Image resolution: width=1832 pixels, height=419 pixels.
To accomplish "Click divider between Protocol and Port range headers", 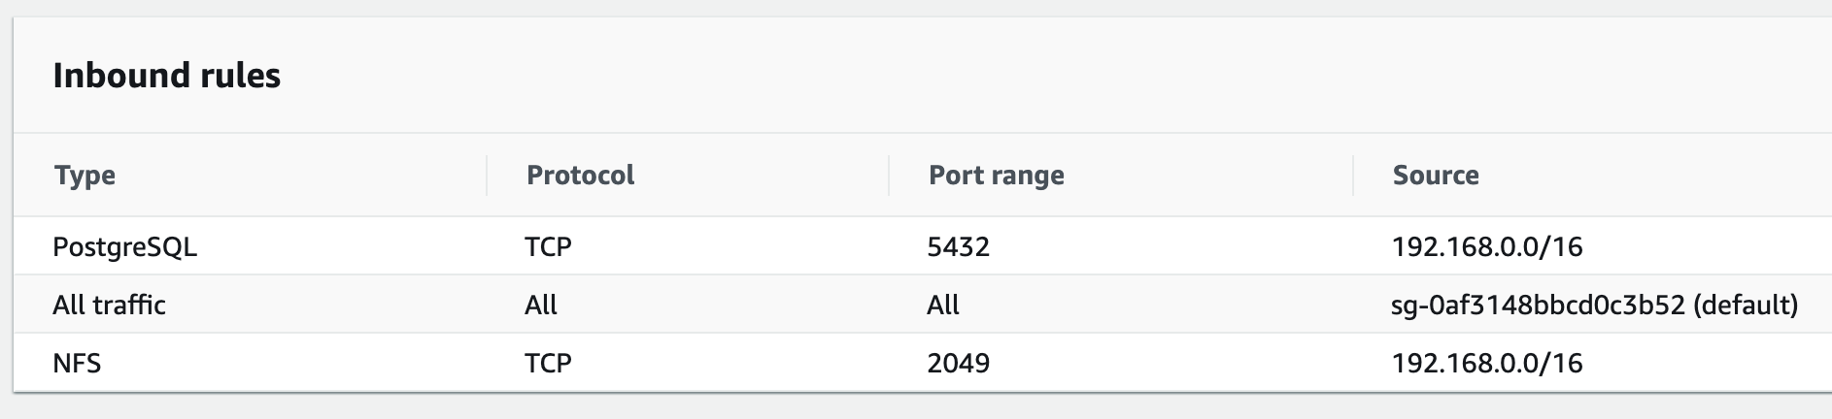I will click(889, 176).
